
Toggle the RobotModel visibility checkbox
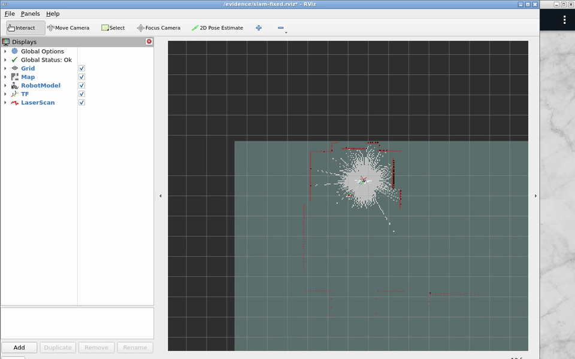[x=82, y=86]
